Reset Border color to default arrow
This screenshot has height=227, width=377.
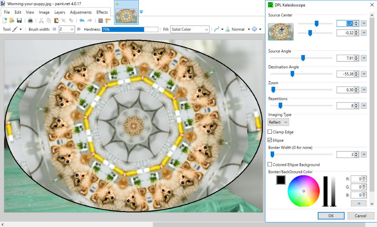(x=359, y=203)
